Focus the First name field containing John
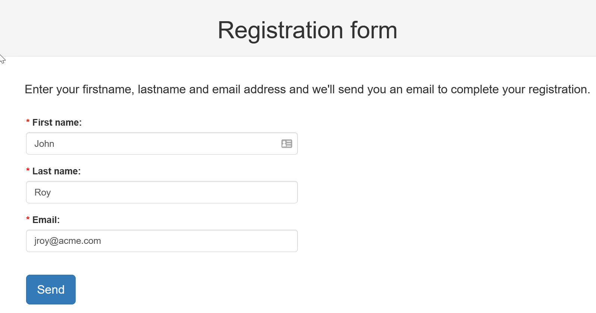 (149, 143)
